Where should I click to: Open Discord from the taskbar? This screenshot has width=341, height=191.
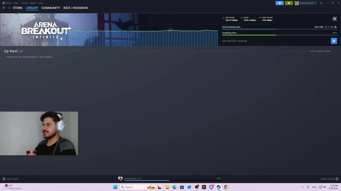[211, 187]
